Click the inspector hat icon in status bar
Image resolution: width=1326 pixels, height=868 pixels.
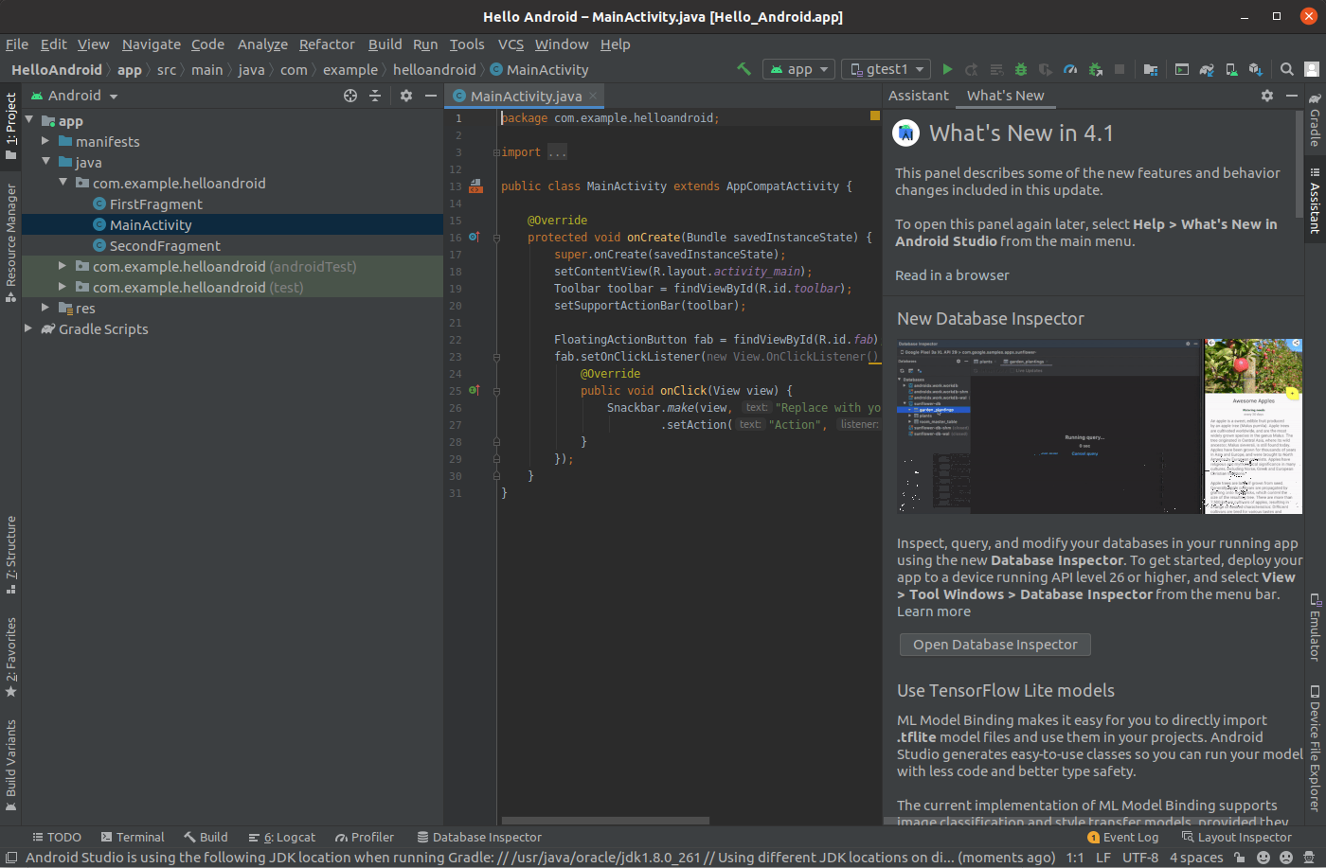coord(1311,858)
